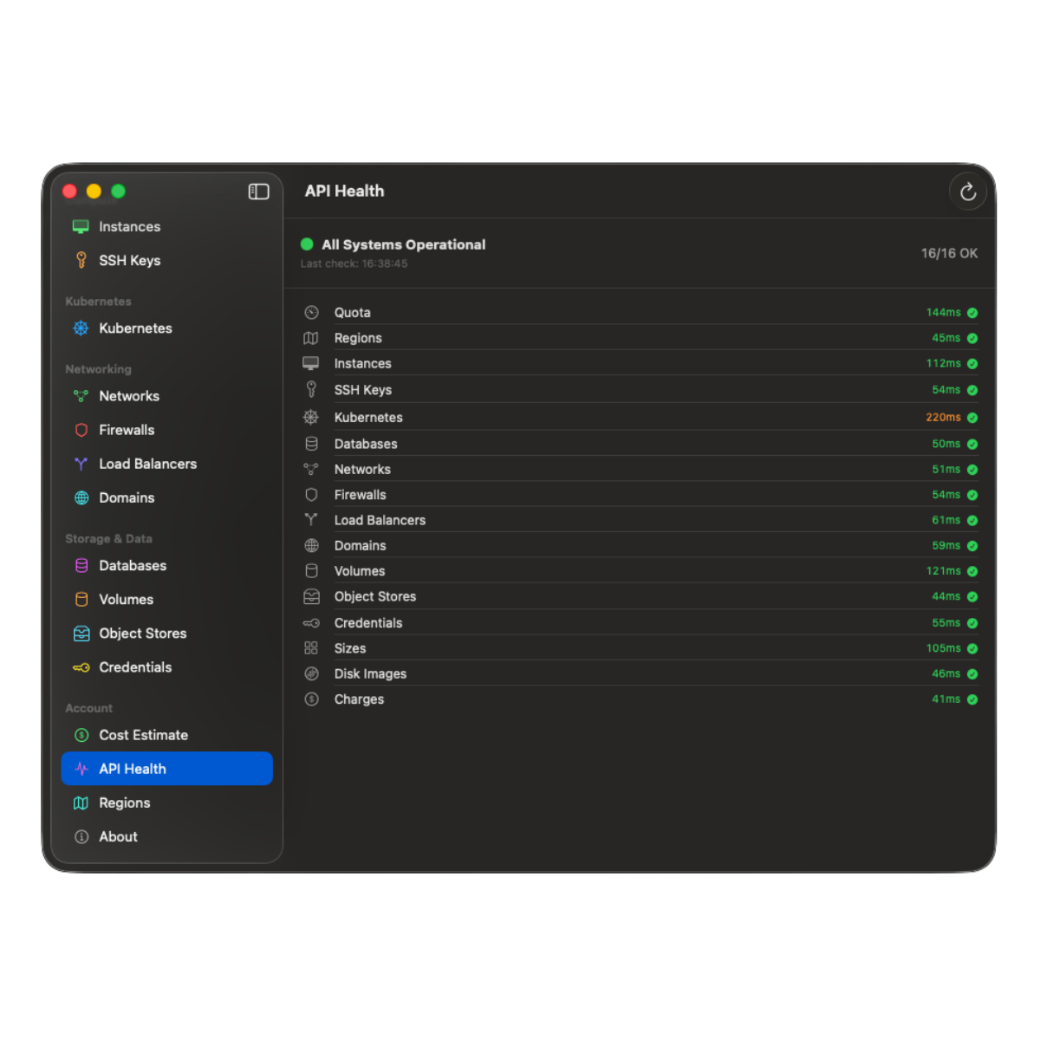This screenshot has width=1040, height=1040.
Task: Click the green zoom window button
Action: click(119, 192)
